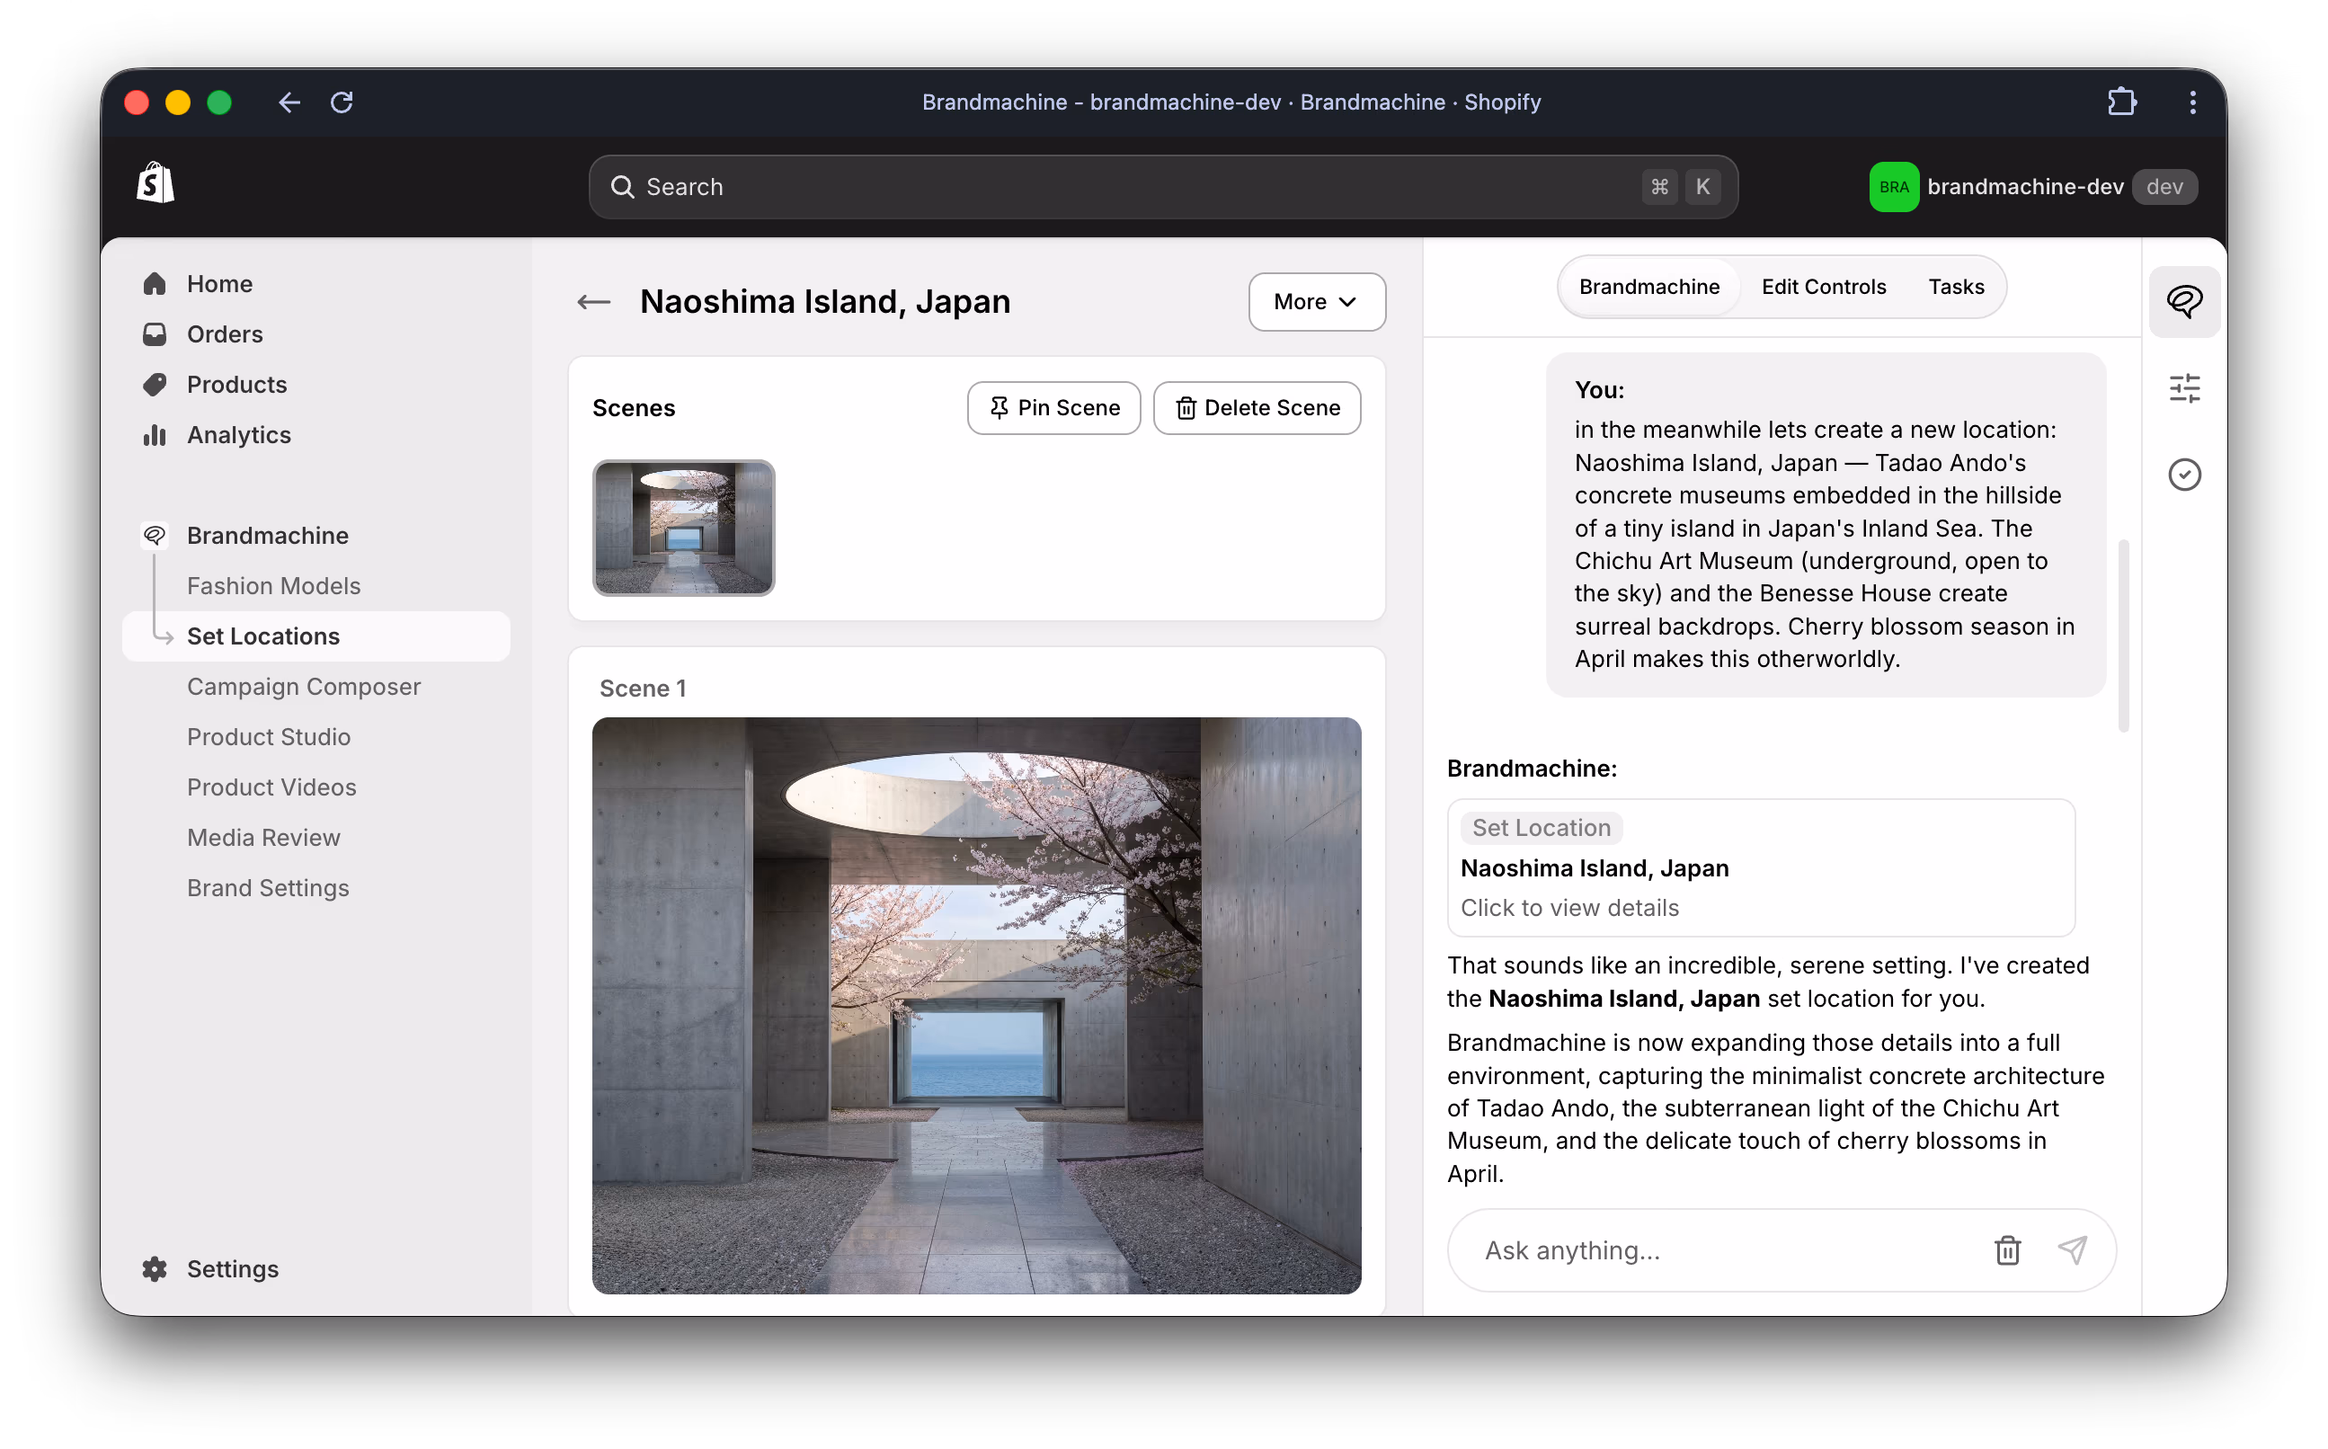This screenshot has height=1449, width=2328.
Task: Toggle Pin Scene for the selected scene
Action: 1053,407
